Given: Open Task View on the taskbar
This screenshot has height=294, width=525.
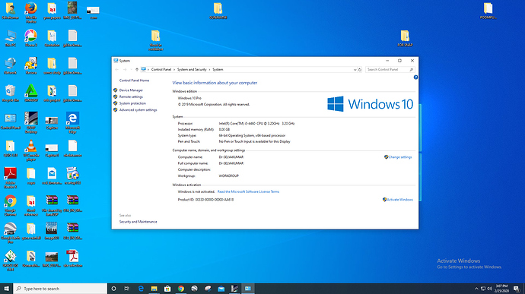Looking at the screenshot, I should tap(127, 289).
